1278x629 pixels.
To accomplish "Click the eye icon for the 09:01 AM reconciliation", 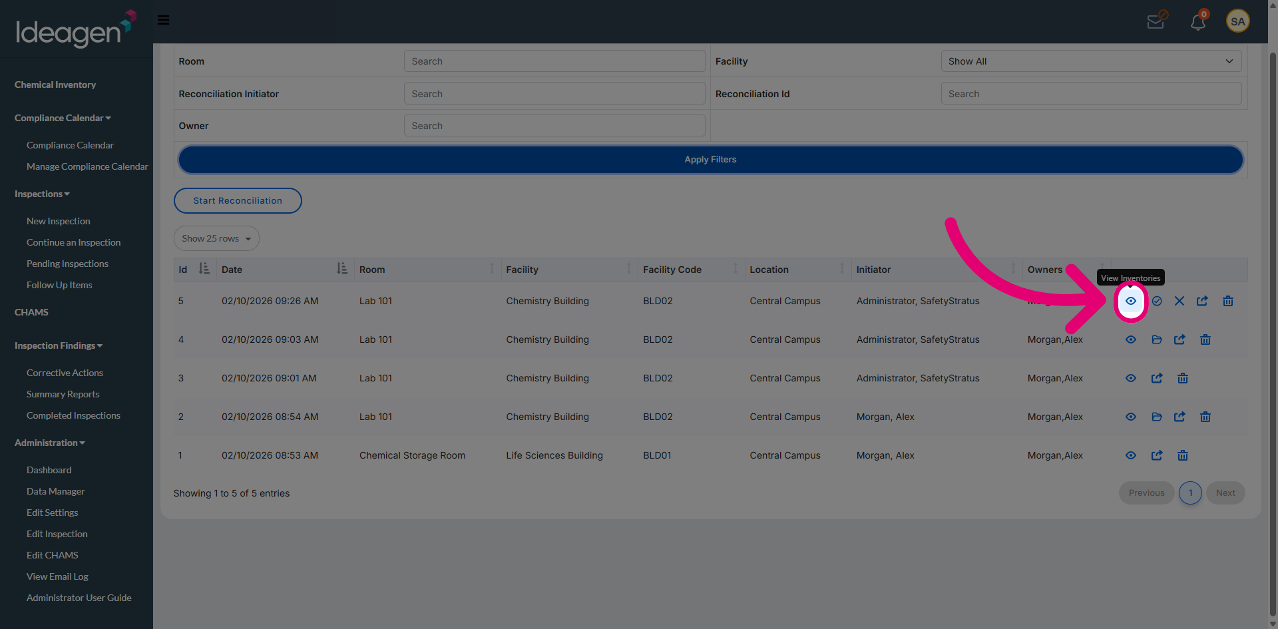I will [x=1131, y=378].
